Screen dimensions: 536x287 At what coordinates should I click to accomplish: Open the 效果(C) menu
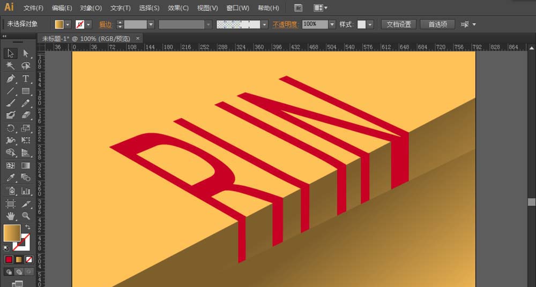(178, 8)
